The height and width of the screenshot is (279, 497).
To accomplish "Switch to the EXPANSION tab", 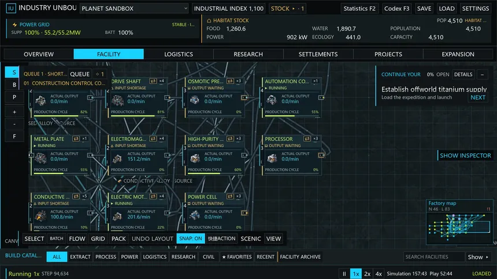I will pyautogui.click(x=458, y=54).
